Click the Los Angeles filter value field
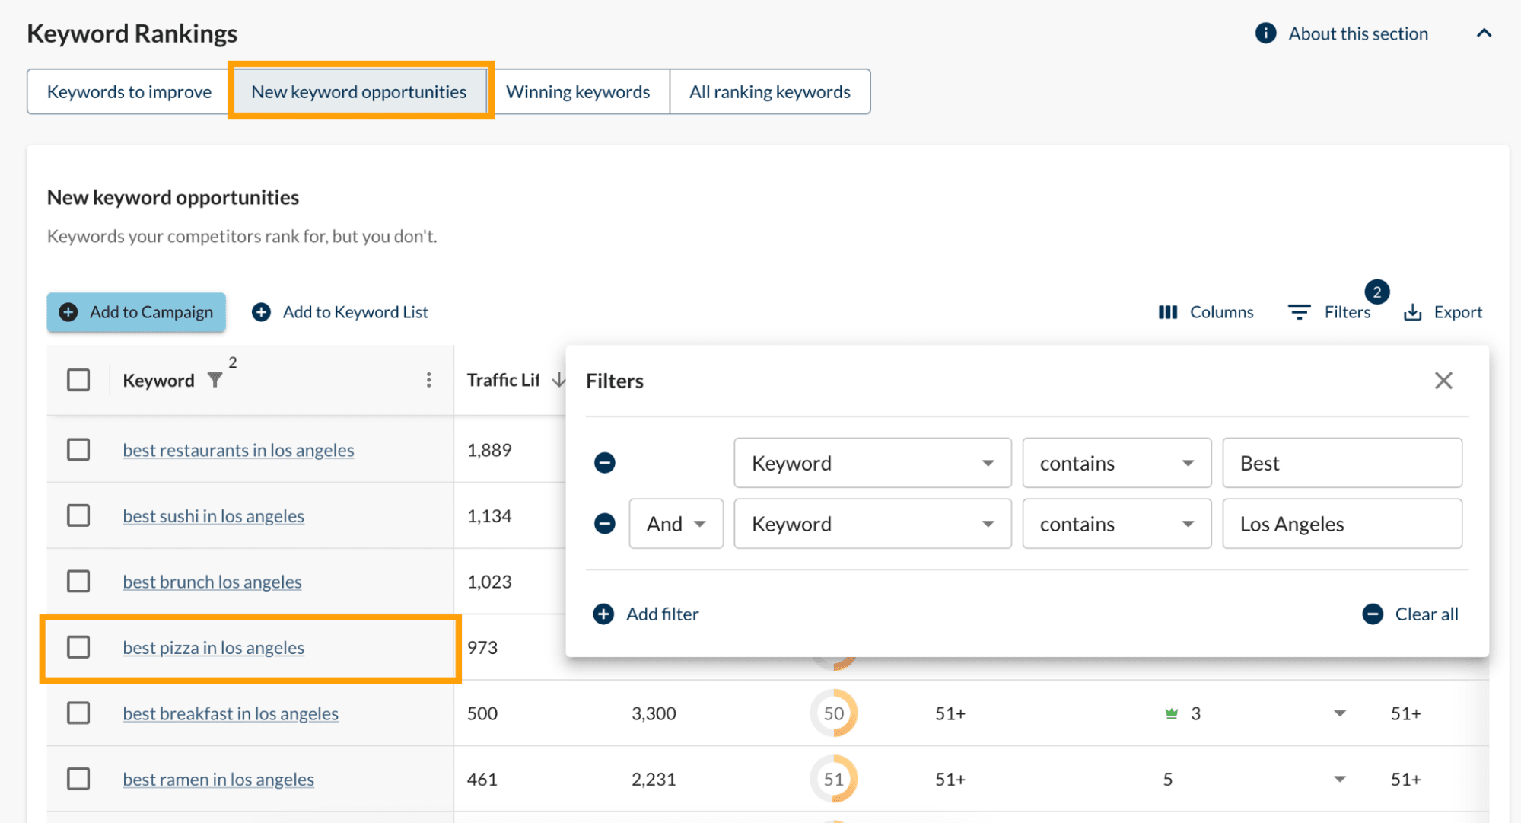 pos(1341,524)
